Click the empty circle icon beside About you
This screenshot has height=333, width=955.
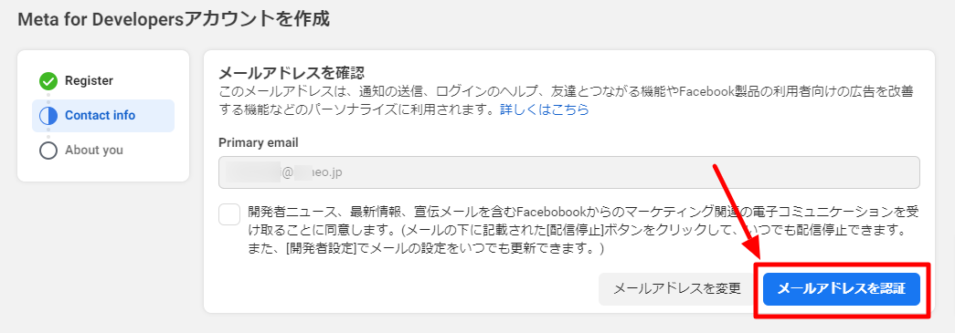click(x=48, y=151)
